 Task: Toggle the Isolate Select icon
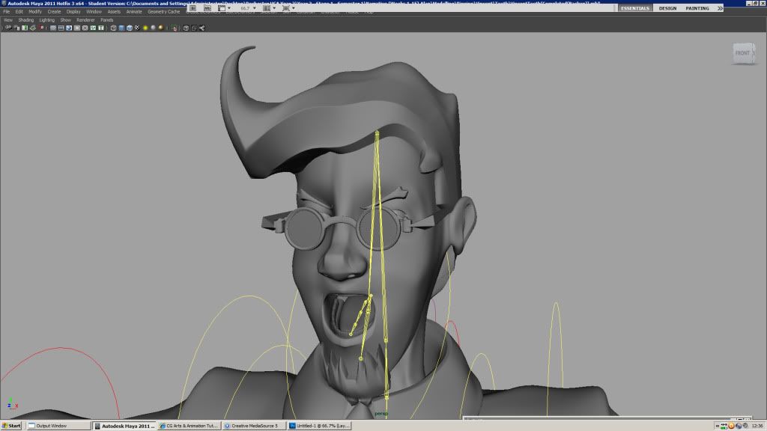click(174, 28)
